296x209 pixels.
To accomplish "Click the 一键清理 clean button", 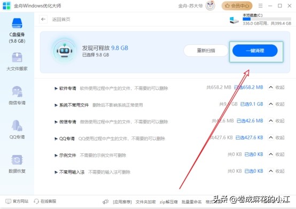I will 255,51.
